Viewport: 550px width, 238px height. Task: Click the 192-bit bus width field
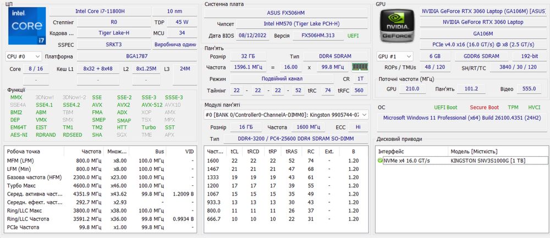pyautogui.click(x=529, y=56)
